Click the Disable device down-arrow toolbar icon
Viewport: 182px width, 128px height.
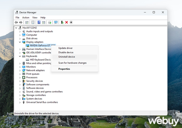[71, 22]
